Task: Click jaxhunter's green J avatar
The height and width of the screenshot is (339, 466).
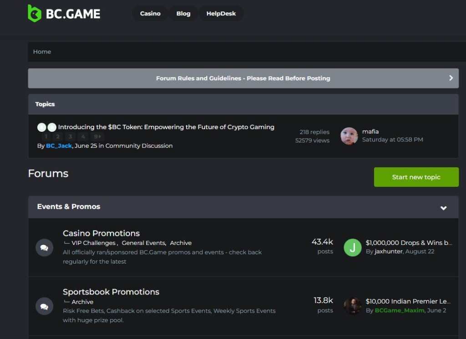Action: [x=352, y=247]
